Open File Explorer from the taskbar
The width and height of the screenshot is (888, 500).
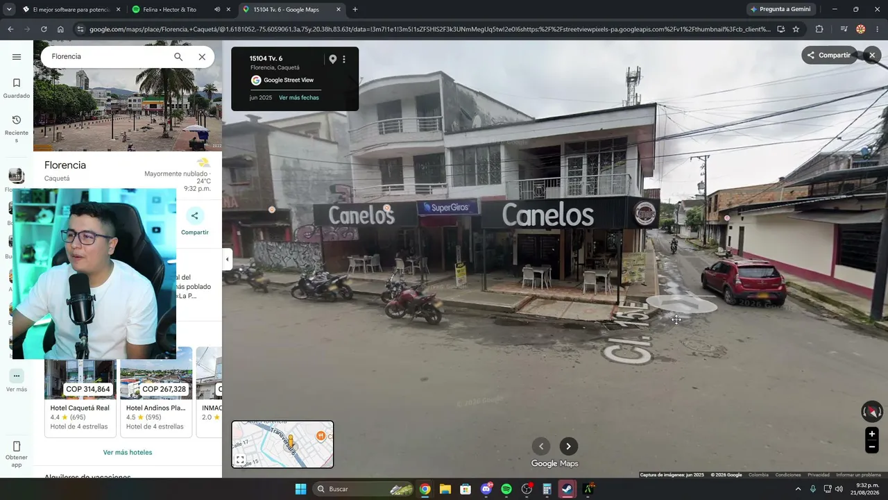(x=445, y=489)
